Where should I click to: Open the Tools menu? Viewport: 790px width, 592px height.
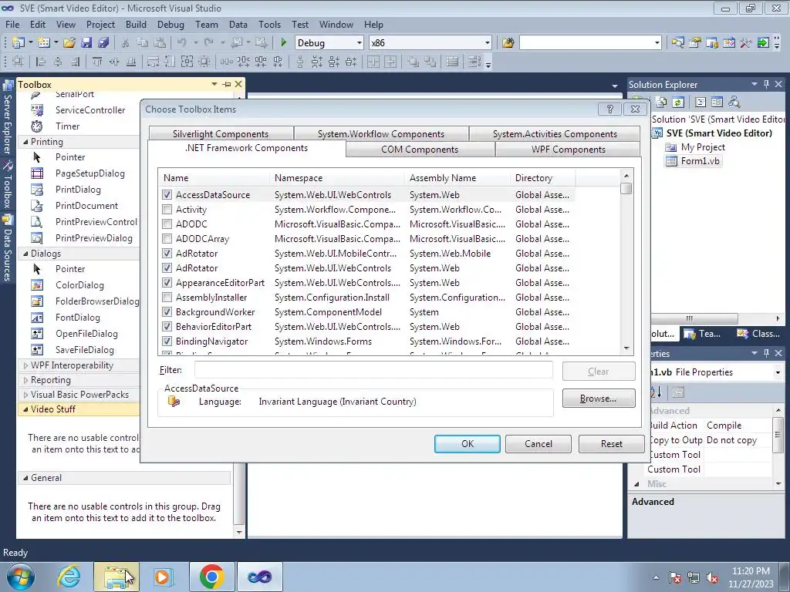[269, 24]
